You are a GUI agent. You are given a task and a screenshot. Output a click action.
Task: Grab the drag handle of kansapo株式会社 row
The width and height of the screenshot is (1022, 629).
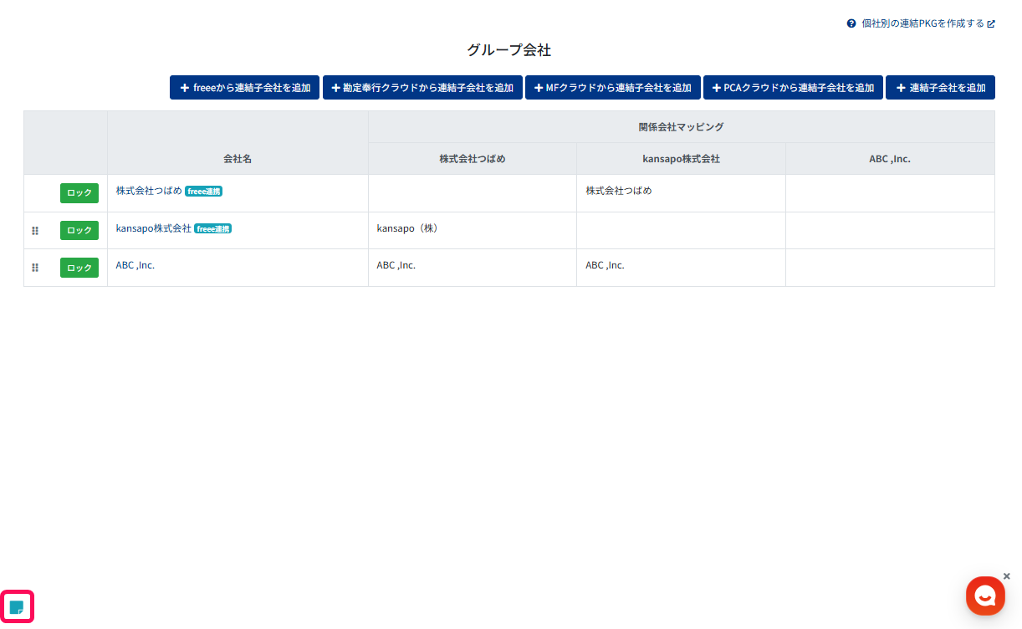point(35,230)
